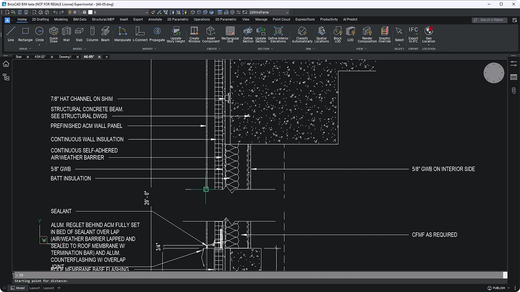Image resolution: width=520 pixels, height=292 pixels.
Task: Expand the MODIFY panel group
Action: coord(149,49)
